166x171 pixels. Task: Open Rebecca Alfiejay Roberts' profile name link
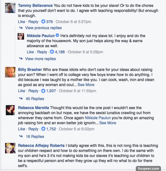(x=41, y=146)
